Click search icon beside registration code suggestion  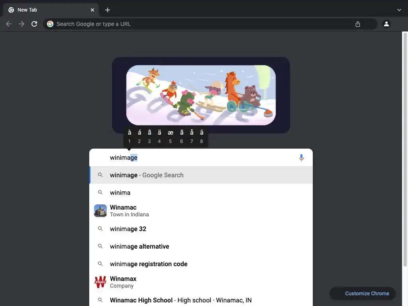click(x=100, y=264)
